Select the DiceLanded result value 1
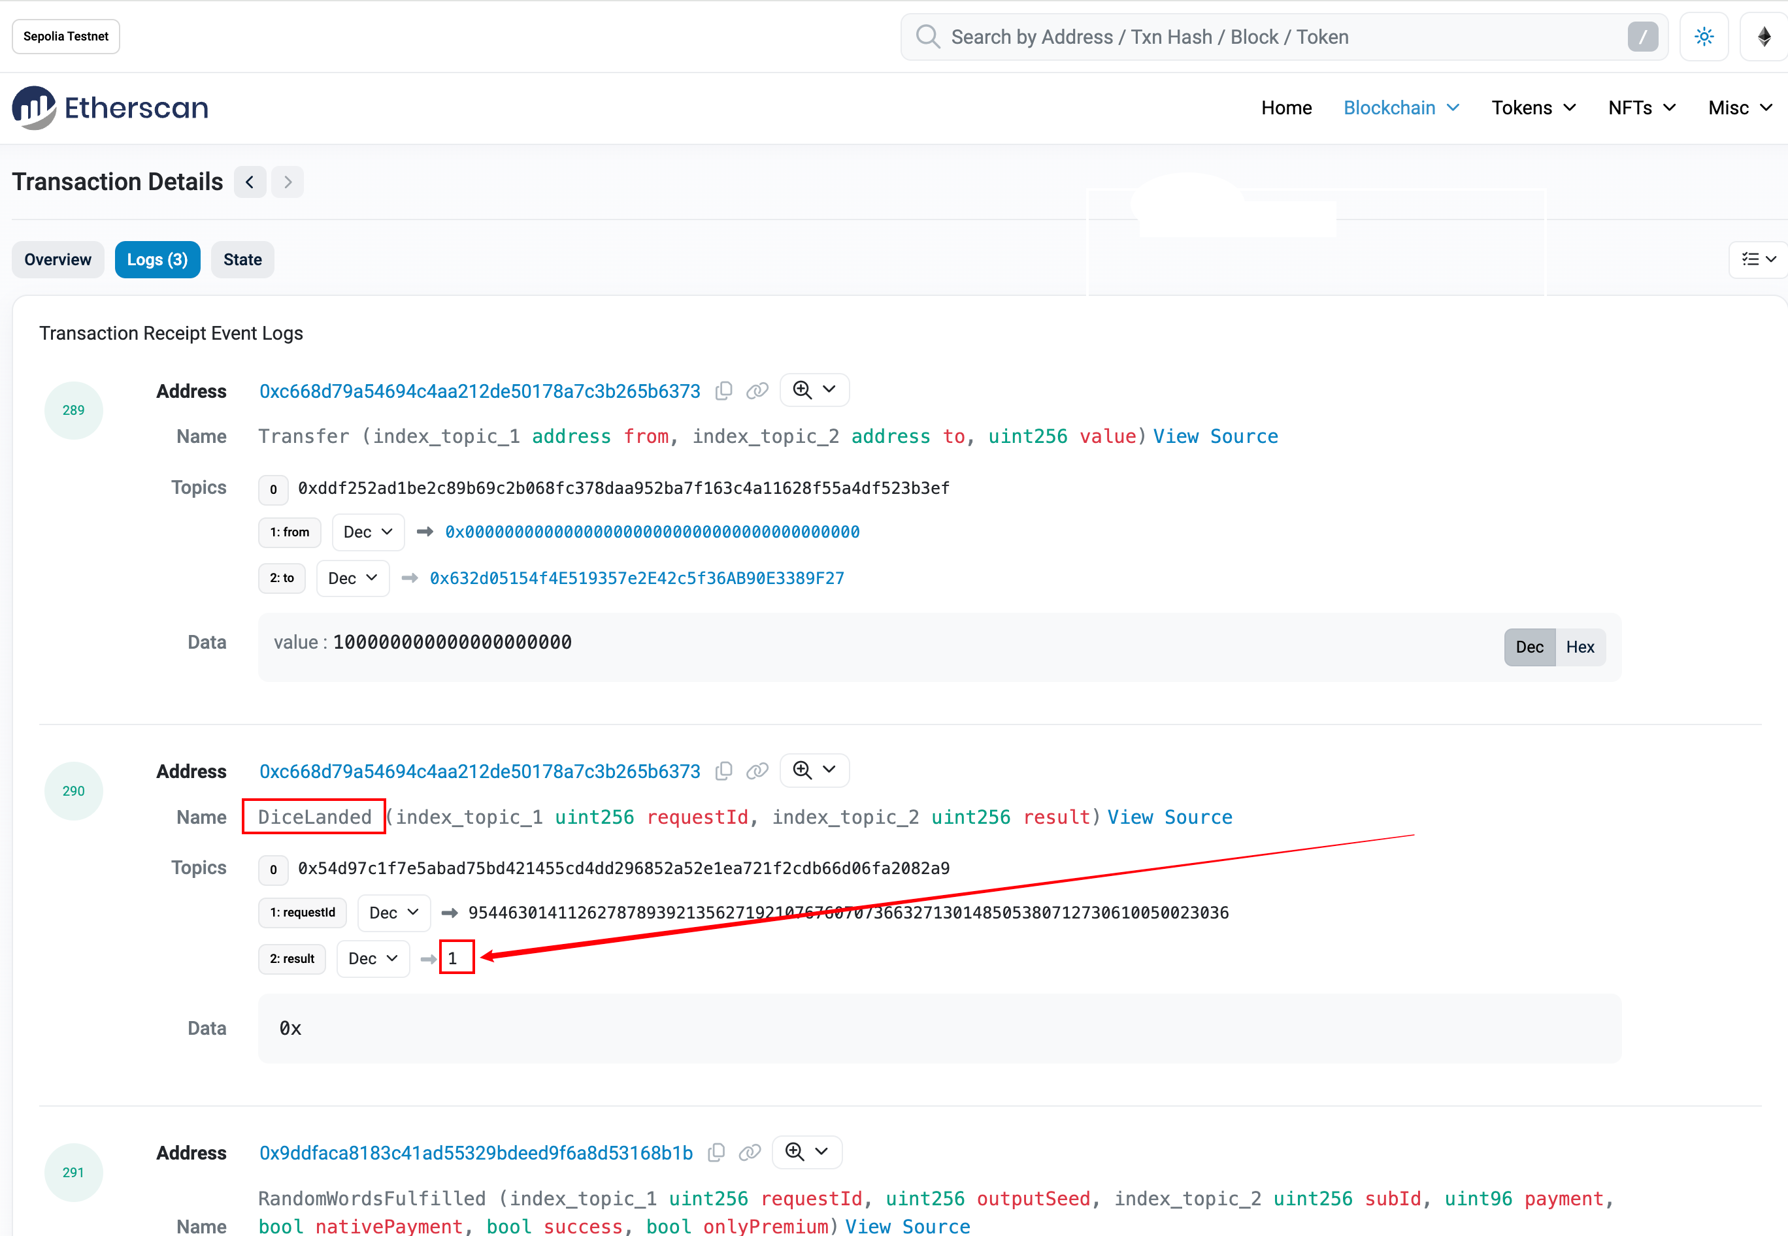Screen dimensions: 1788x1236 point(452,959)
